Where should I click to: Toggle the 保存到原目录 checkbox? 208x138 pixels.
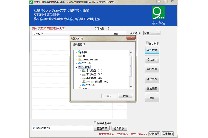pyautogui.click(x=95, y=123)
